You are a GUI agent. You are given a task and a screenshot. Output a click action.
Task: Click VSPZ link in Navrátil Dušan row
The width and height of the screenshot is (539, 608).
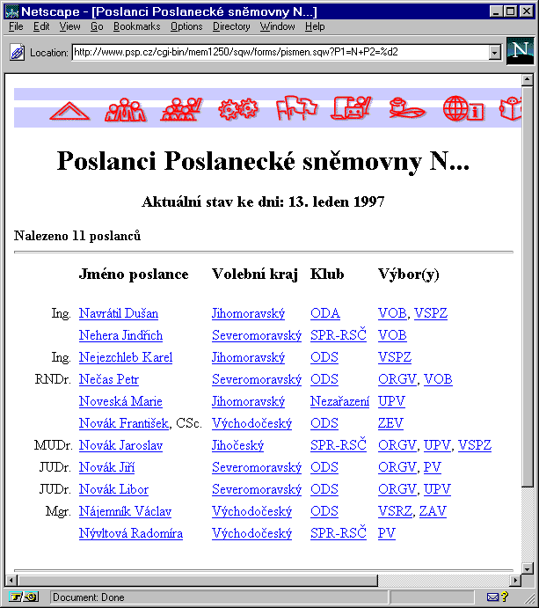(431, 313)
